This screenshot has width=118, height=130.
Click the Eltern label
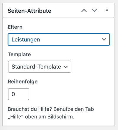tap(15, 27)
